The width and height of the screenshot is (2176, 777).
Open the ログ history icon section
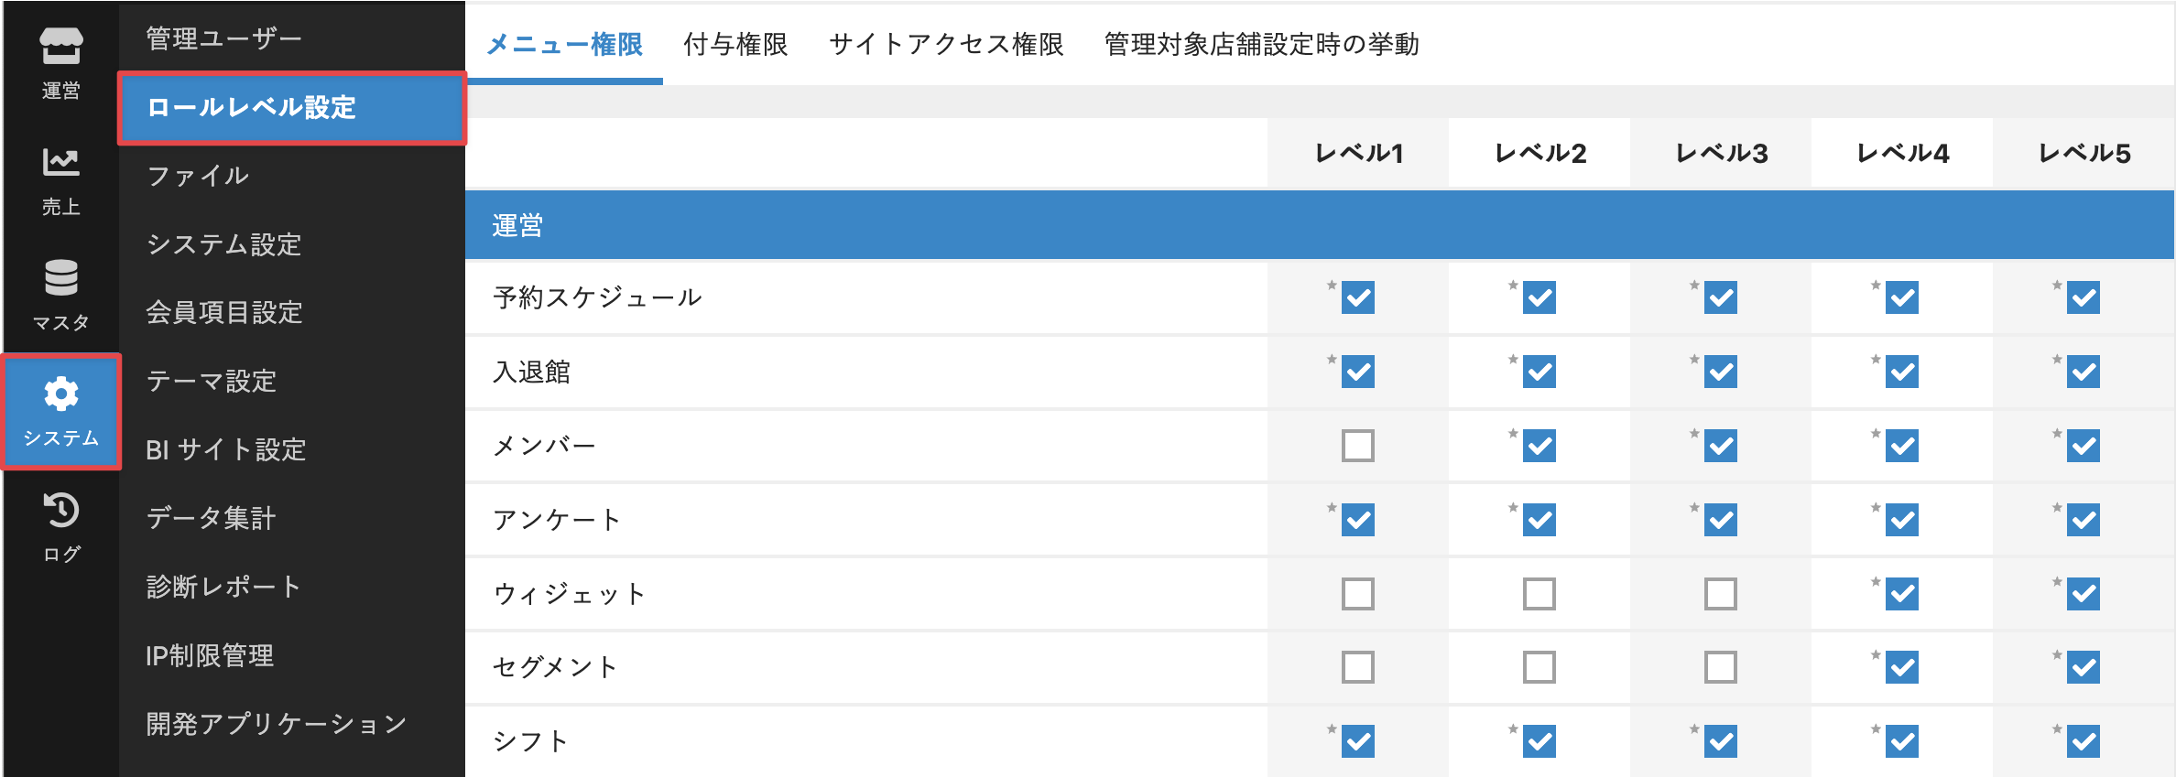60,527
